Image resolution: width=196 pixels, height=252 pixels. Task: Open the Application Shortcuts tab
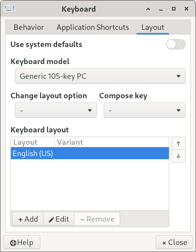[93, 27]
